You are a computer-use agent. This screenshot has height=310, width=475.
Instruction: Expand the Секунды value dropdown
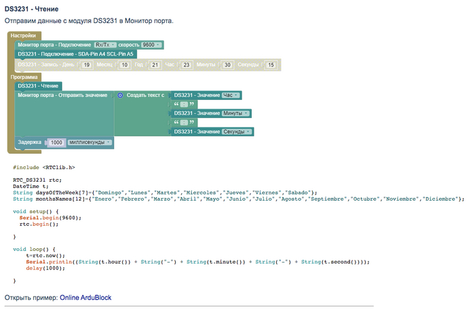237,132
